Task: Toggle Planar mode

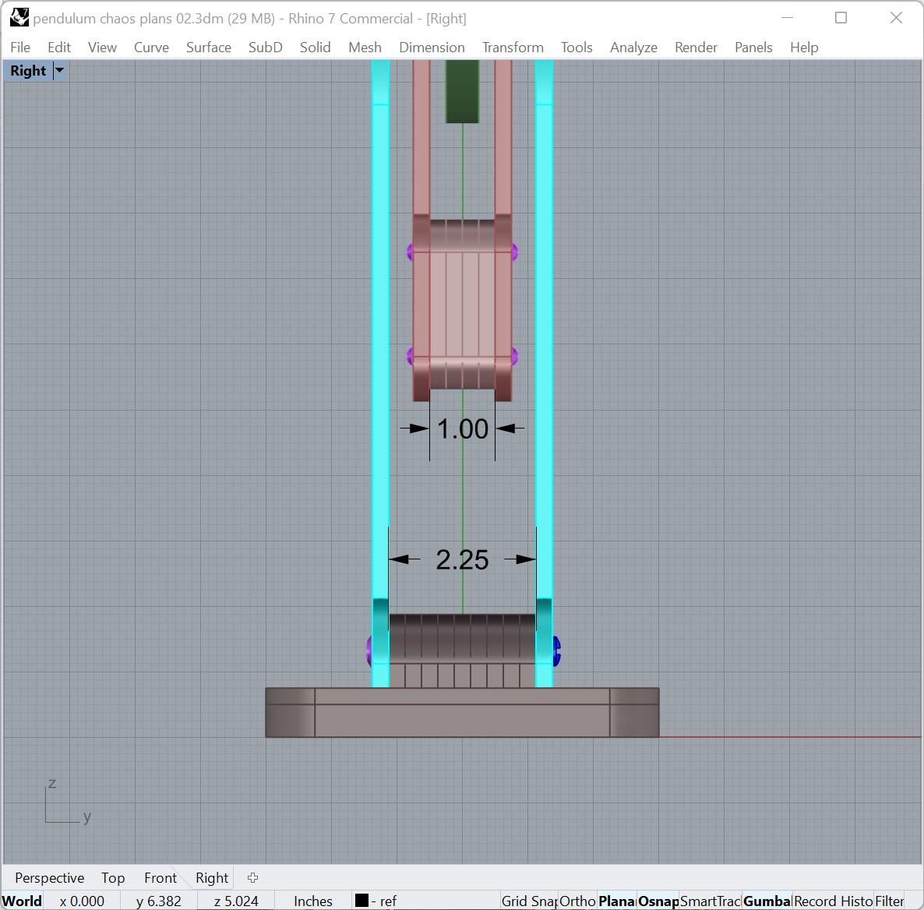Action: coord(616,901)
